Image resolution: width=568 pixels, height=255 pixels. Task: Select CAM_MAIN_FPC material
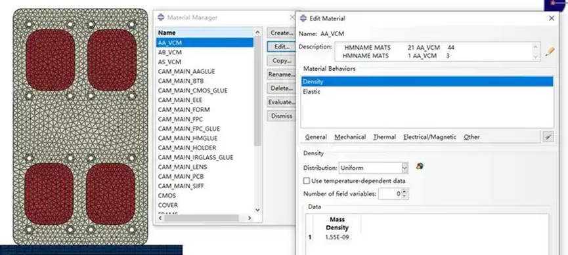click(205, 119)
